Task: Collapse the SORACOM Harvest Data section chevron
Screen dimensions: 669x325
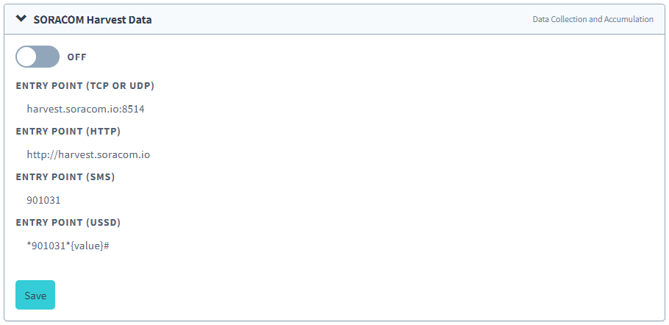Action: (x=21, y=19)
